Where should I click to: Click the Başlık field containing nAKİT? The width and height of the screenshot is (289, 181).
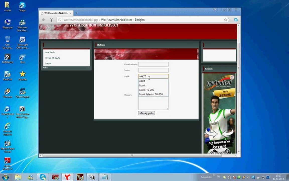153,76
